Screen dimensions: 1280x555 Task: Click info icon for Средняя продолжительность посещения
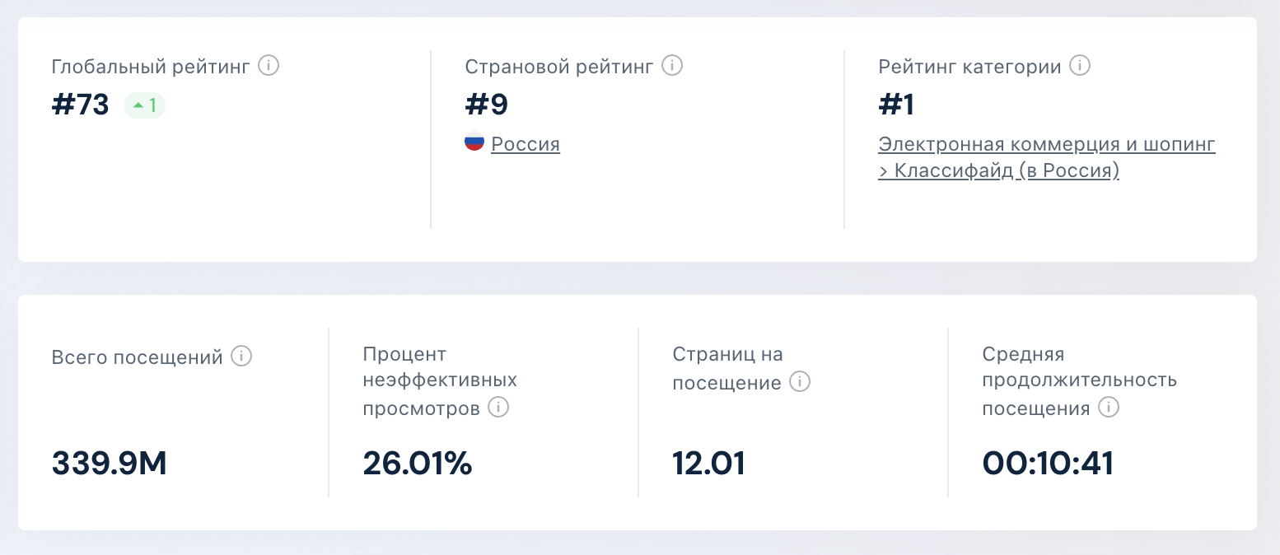click(1109, 407)
